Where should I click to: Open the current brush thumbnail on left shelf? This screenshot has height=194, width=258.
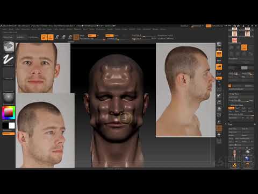point(9,46)
